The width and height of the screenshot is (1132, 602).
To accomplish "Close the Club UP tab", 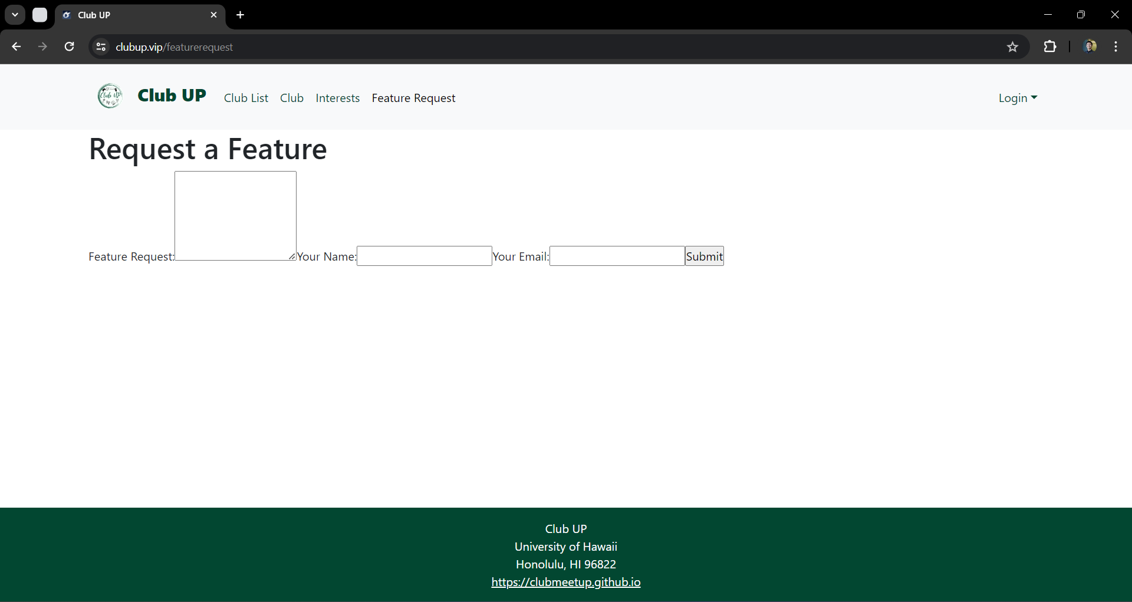I will [x=213, y=15].
